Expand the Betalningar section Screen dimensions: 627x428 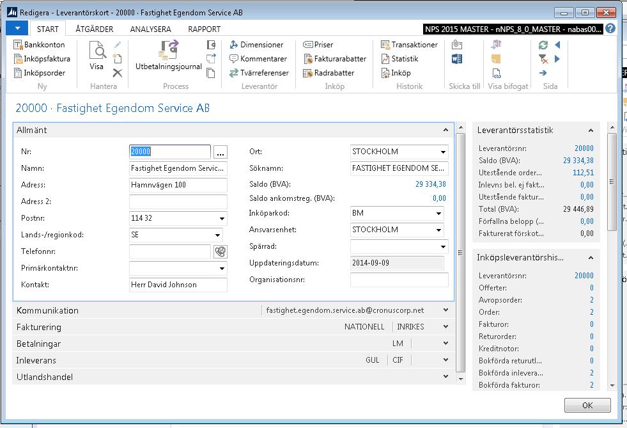click(x=445, y=344)
